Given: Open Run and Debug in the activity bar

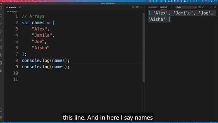Looking at the screenshot, I should point(1,31).
